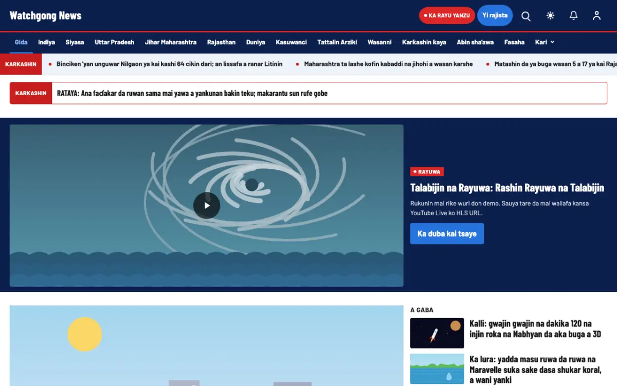Click the Yi rajista button
Screen dimensions: 617x386
(x=495, y=15)
